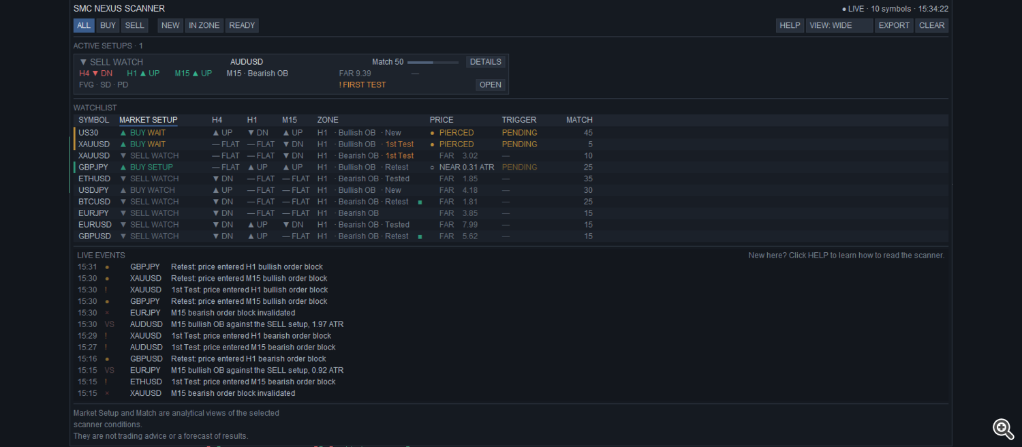
Task: Toggle the BUY filter
Action: [x=108, y=26]
